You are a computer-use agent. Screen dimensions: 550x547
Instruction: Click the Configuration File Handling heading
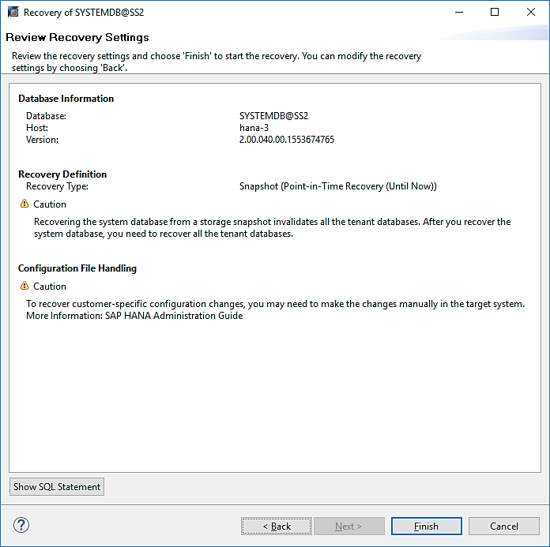click(x=77, y=268)
